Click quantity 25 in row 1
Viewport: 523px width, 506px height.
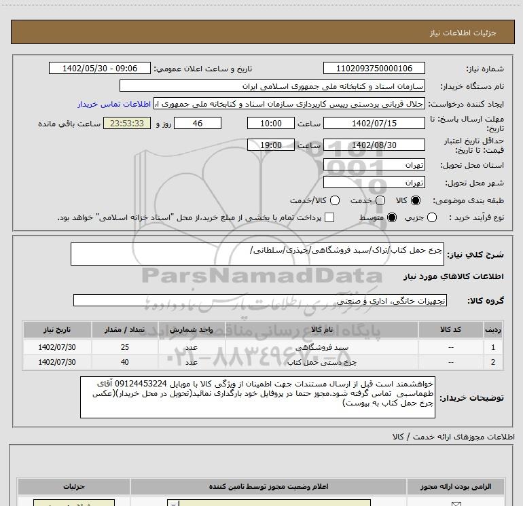click(x=125, y=347)
